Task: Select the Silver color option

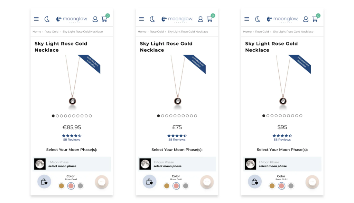Action: [81, 186]
